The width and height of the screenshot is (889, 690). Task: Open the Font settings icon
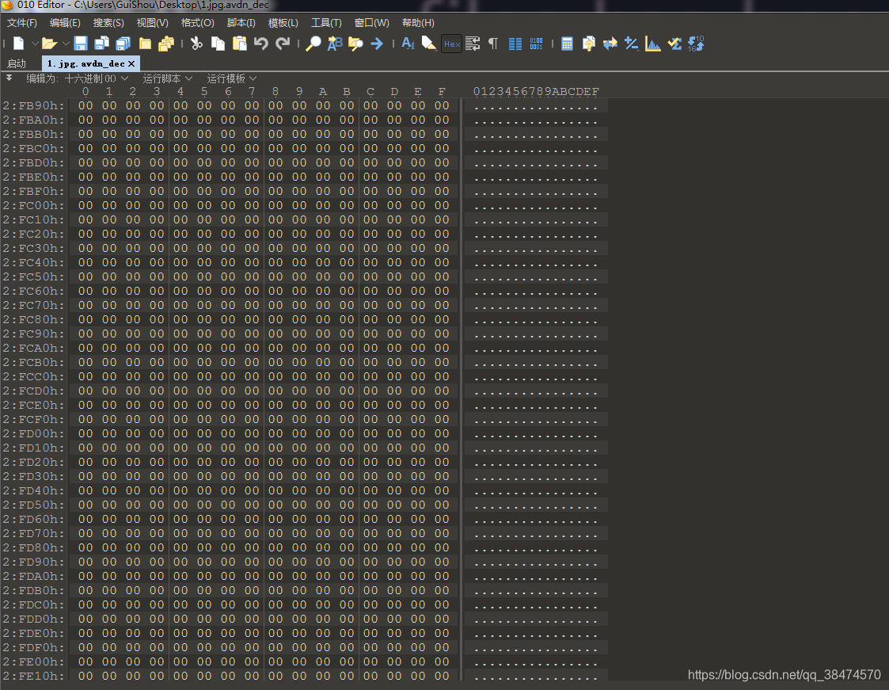point(408,44)
